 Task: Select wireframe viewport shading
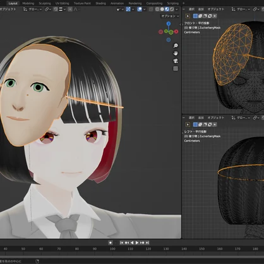[157, 9]
